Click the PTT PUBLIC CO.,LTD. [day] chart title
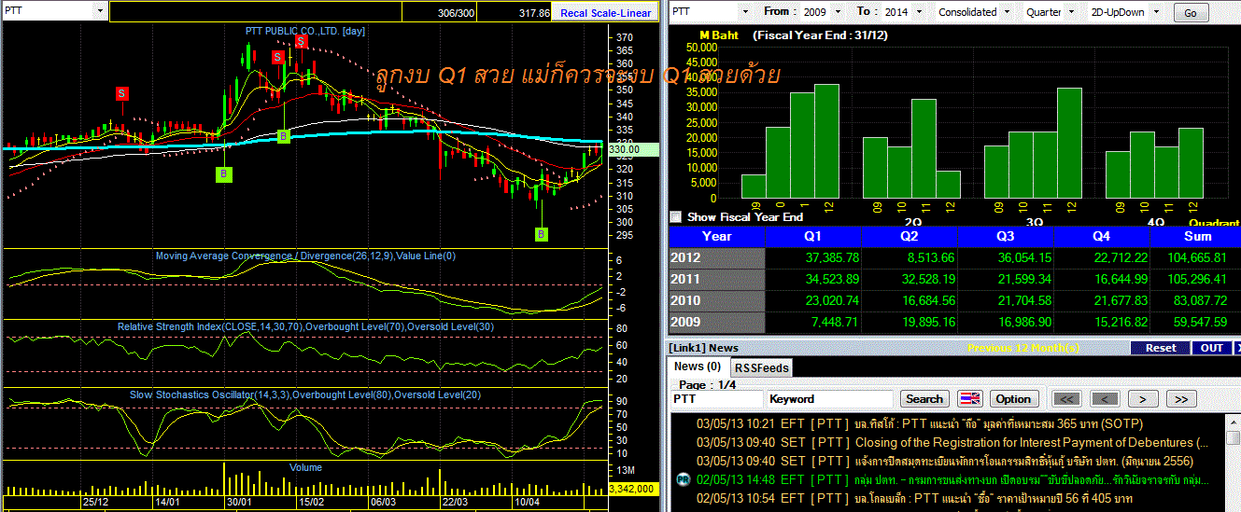Image resolution: width=1241 pixels, height=512 pixels. [x=305, y=31]
